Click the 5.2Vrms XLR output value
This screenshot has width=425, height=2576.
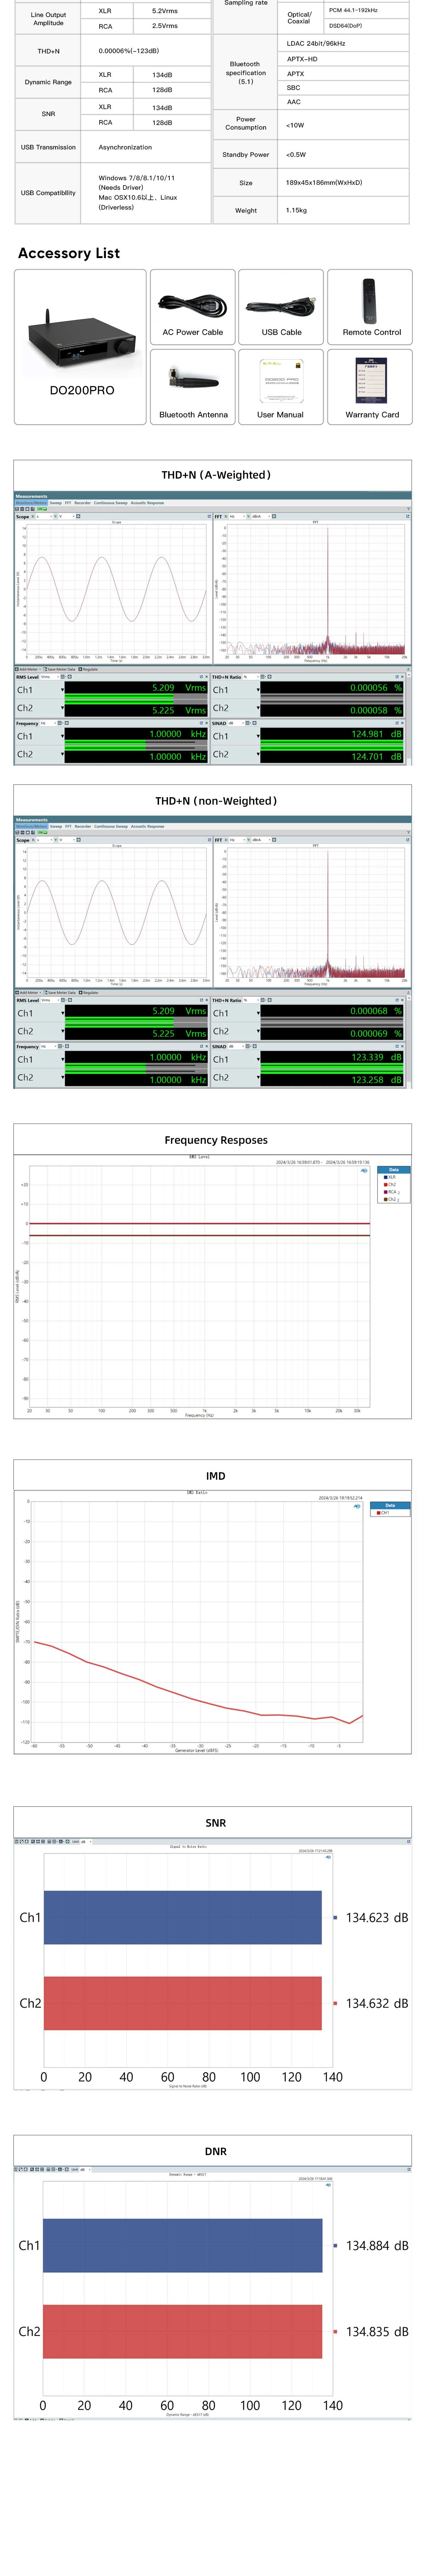(x=165, y=11)
